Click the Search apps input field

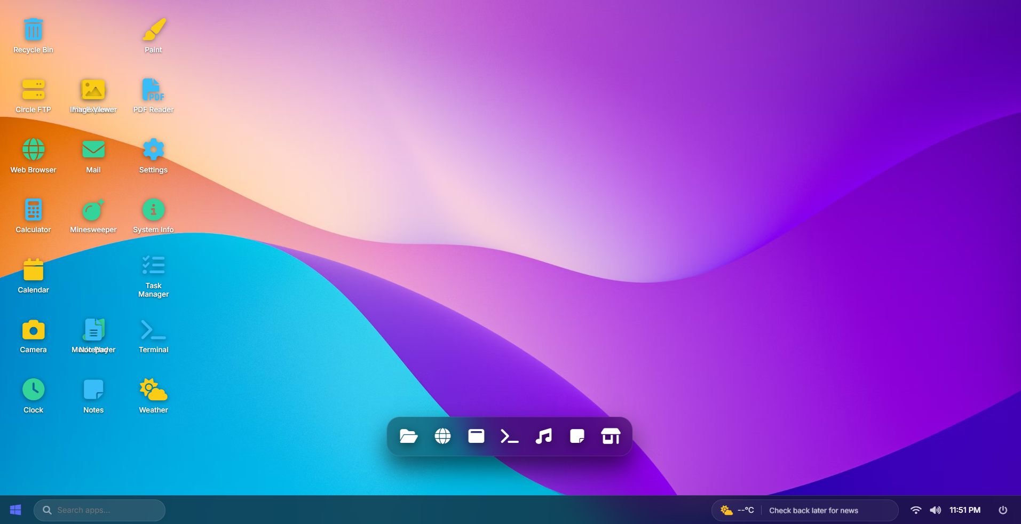click(99, 510)
